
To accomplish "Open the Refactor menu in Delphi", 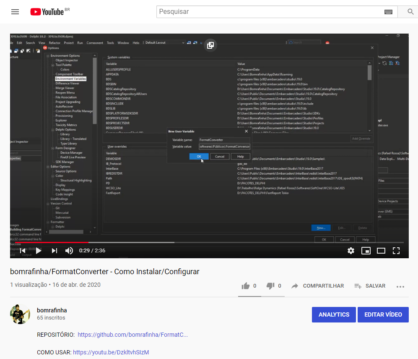I will coord(55,43).
